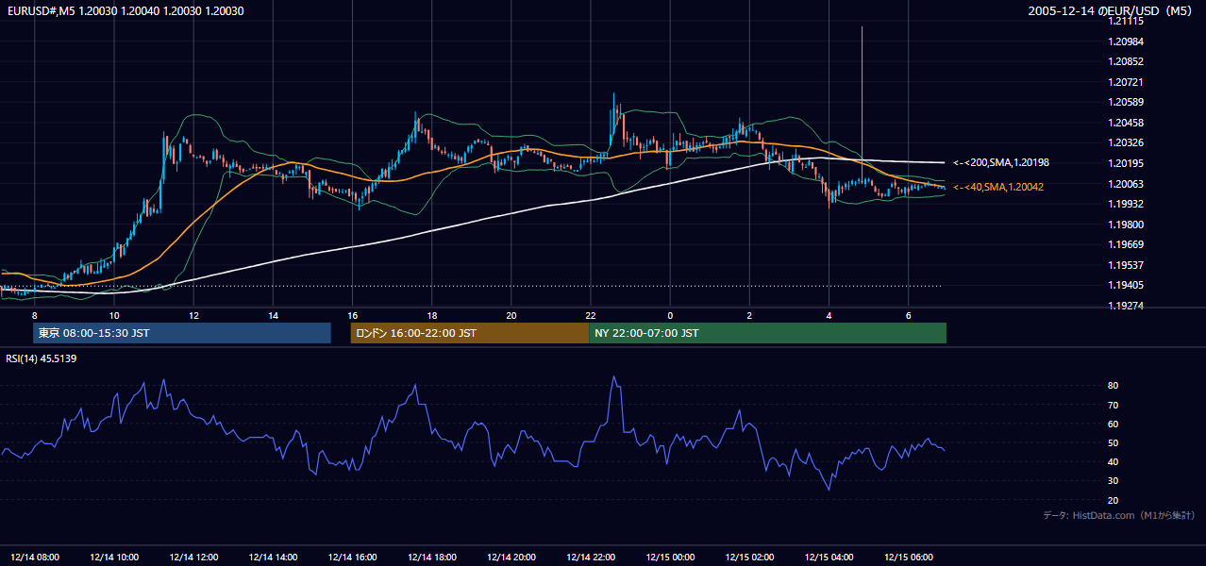Click the '12/14 16:00' time axis label
Image resolution: width=1206 pixels, height=566 pixels.
[x=352, y=558]
